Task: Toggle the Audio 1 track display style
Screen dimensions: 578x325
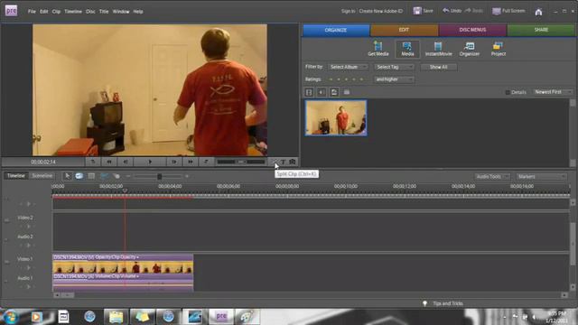Action: tap(6, 281)
